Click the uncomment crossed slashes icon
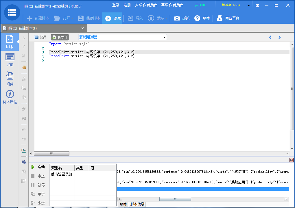Screen dimensions: 295x208 click(x=24, y=118)
